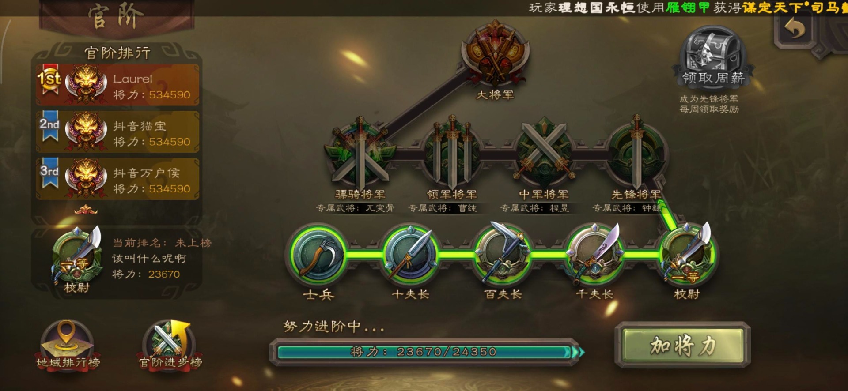Select first-place player Laurel entry

click(x=117, y=85)
